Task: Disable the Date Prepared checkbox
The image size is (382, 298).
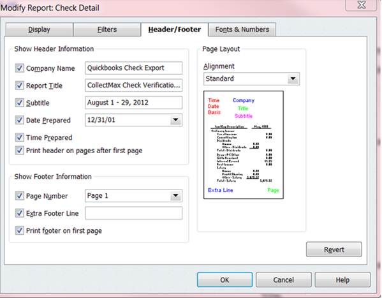Action: tap(20, 120)
